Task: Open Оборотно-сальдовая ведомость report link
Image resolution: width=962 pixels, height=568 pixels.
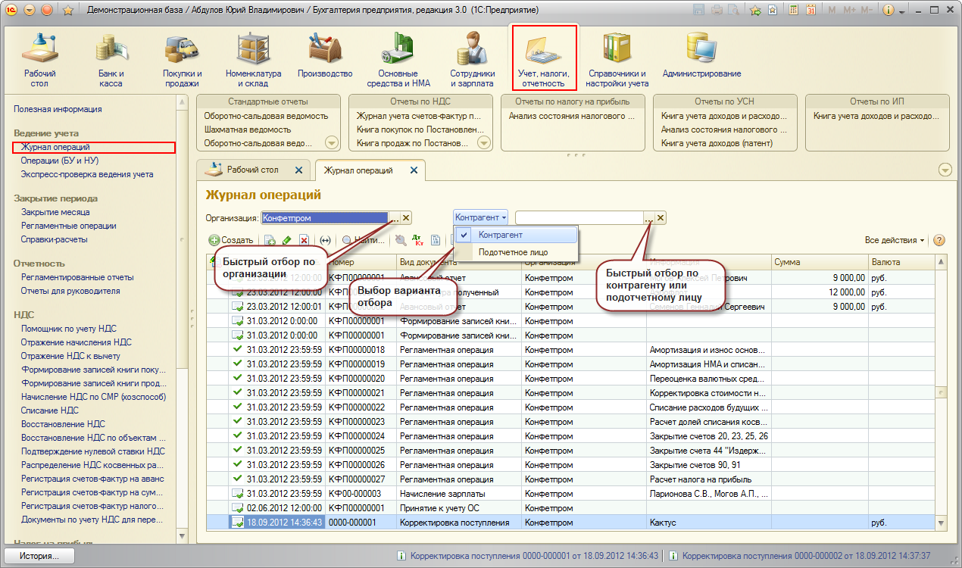Action: [x=266, y=116]
